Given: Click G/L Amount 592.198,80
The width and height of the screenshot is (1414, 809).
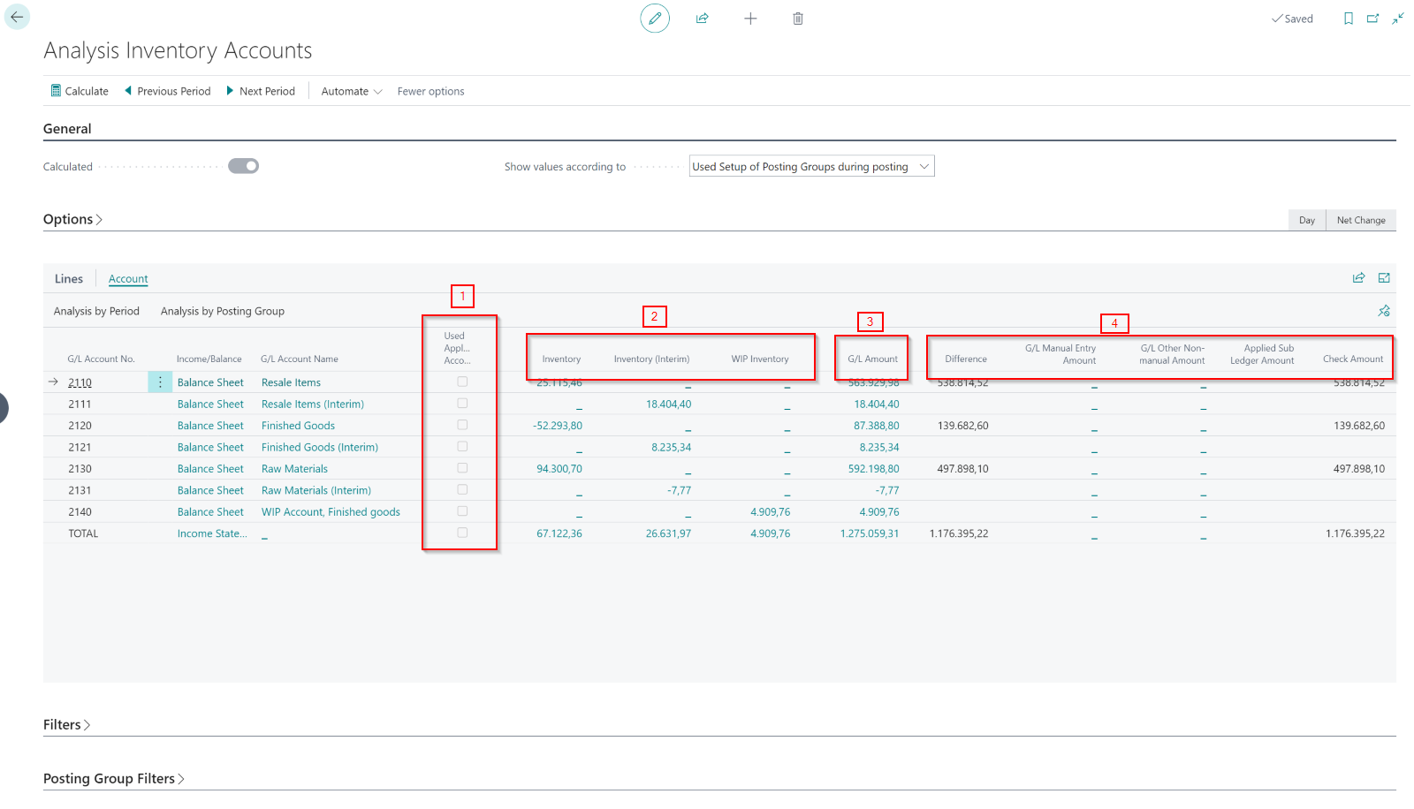Looking at the screenshot, I should pos(874,469).
